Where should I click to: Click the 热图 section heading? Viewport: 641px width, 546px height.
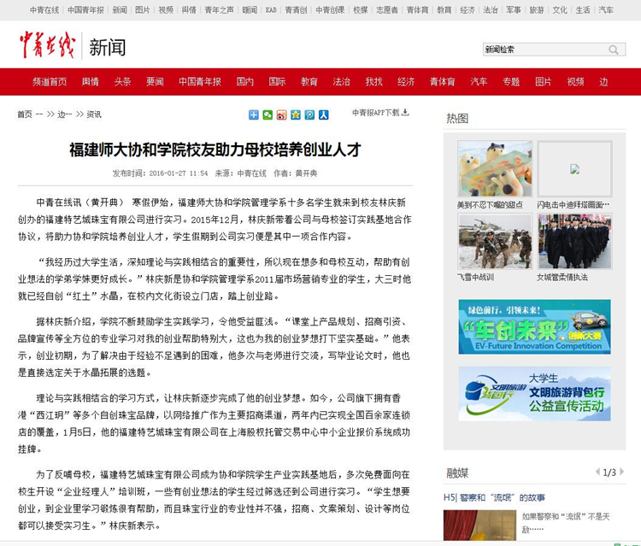(x=457, y=119)
